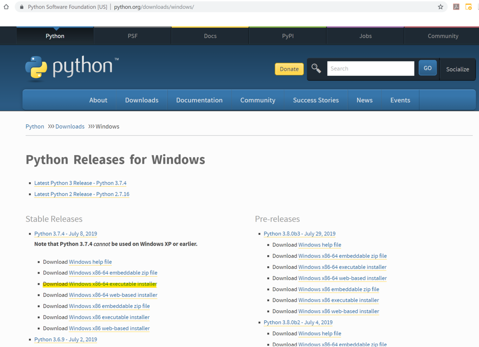Download 3.7.4 Windows x86 web-based installer
The height and width of the screenshot is (347, 479).
click(109, 329)
